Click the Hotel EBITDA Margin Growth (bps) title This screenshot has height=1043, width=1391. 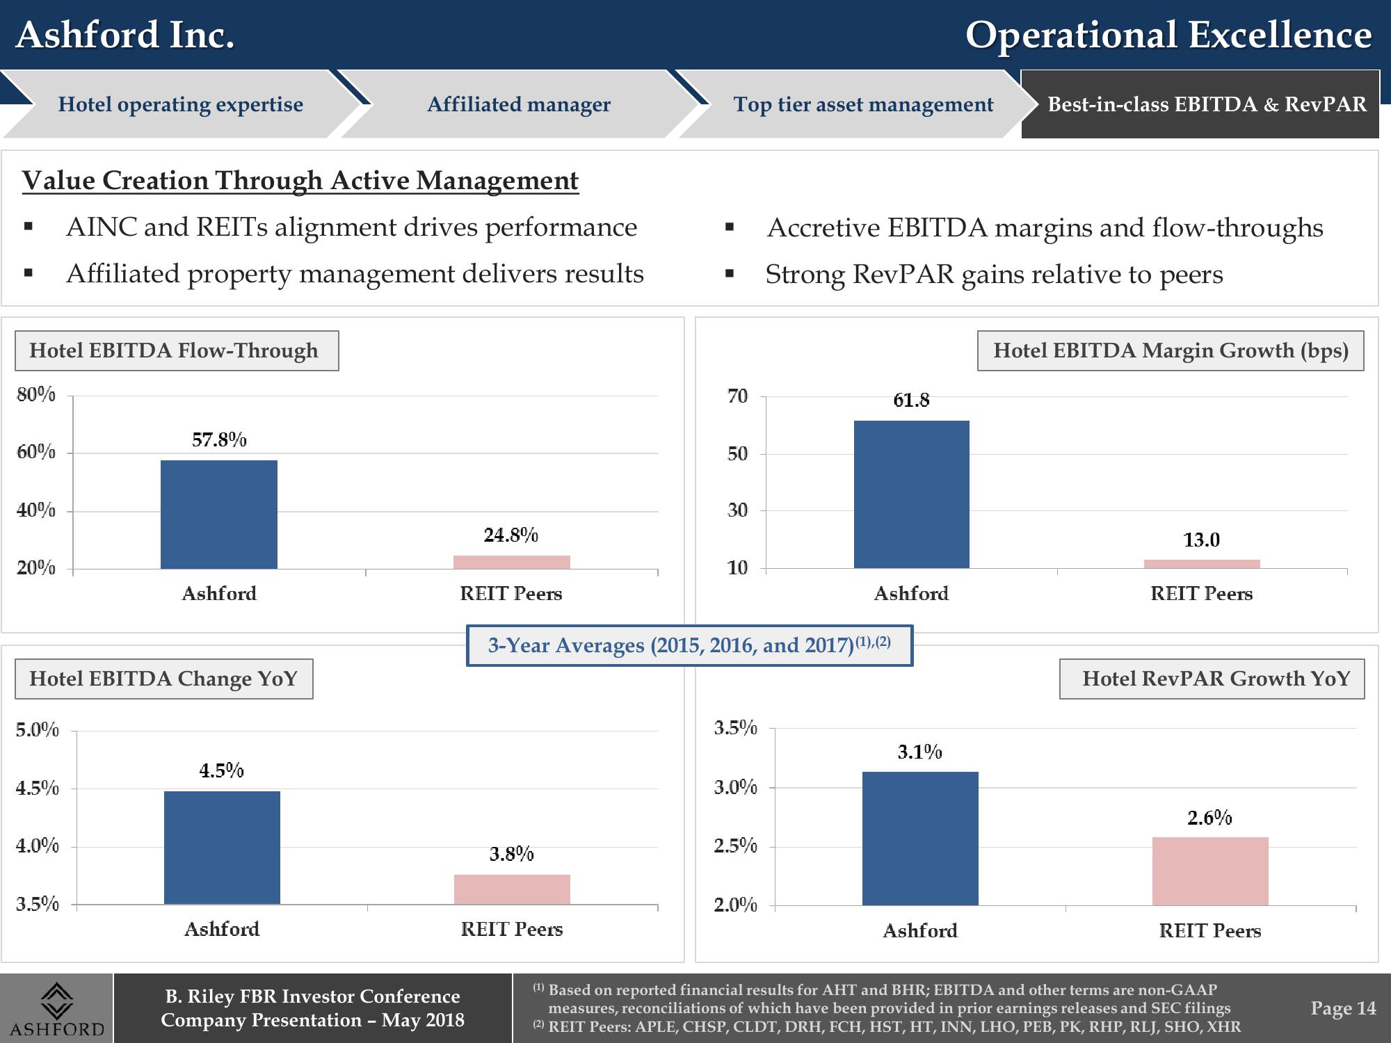point(1171,350)
